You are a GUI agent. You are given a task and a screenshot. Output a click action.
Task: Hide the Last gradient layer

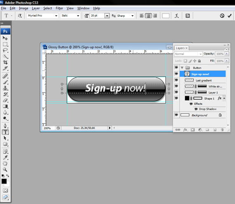click(176, 80)
